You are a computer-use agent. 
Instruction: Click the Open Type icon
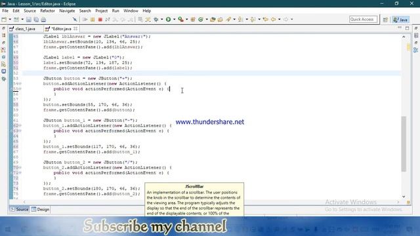[213, 20]
